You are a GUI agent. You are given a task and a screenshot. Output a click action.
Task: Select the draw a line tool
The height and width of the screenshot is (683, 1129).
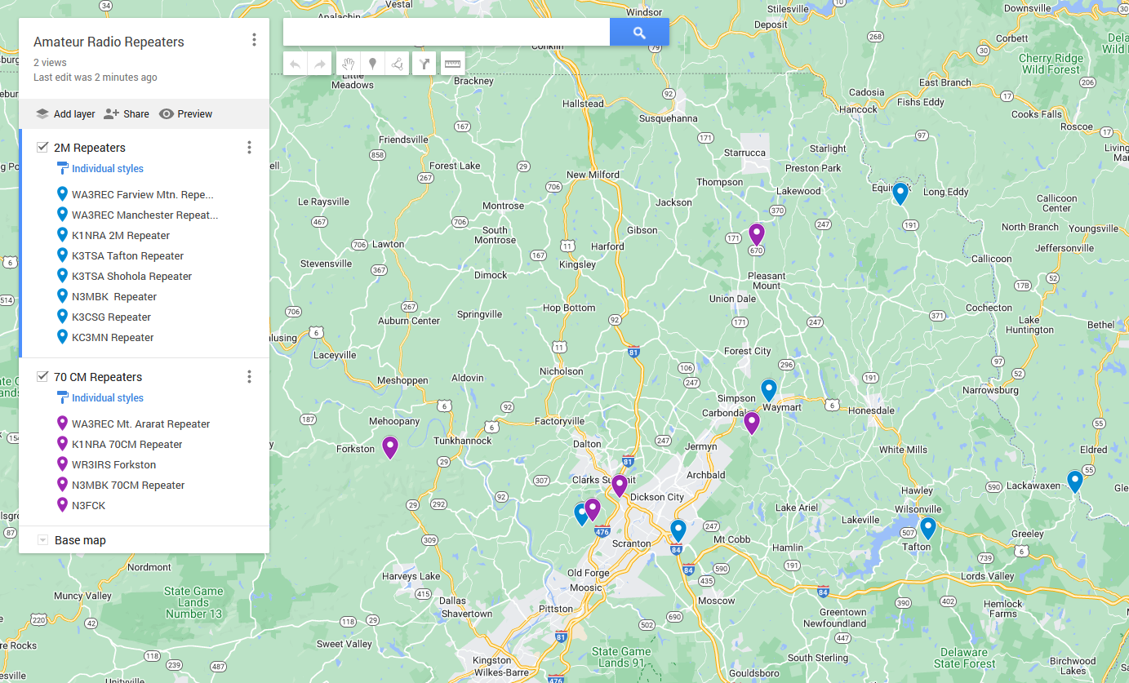[x=397, y=64]
